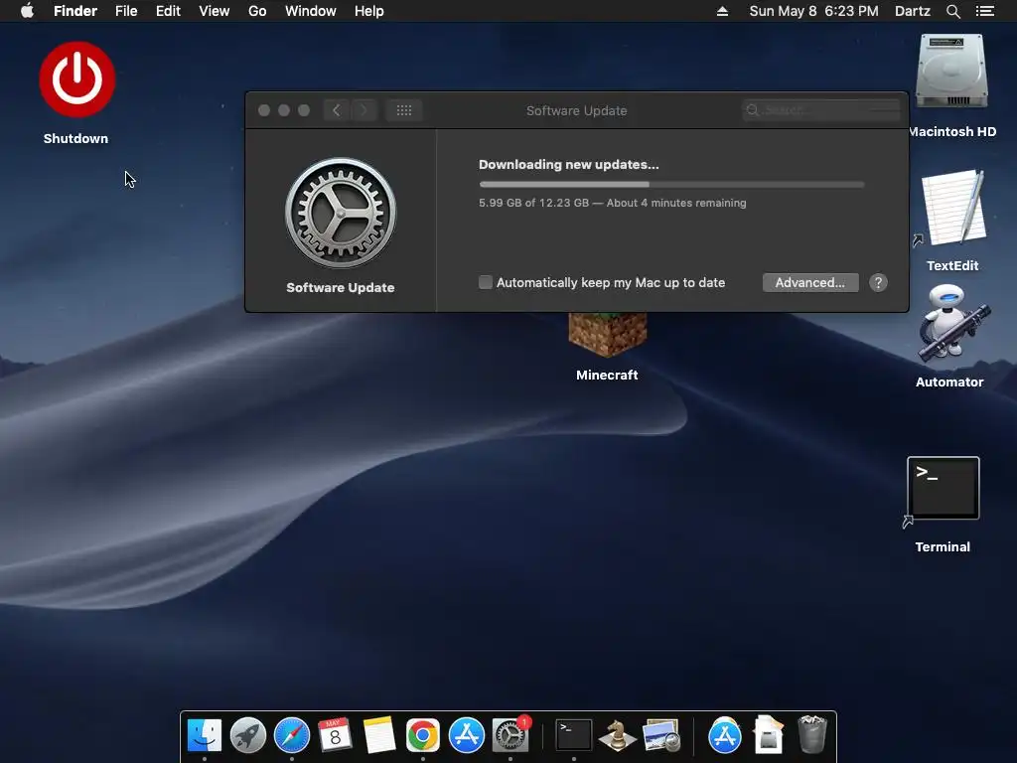The height and width of the screenshot is (763, 1017).
Task: Go forward in Software Update toolbar
Action: coord(363,110)
